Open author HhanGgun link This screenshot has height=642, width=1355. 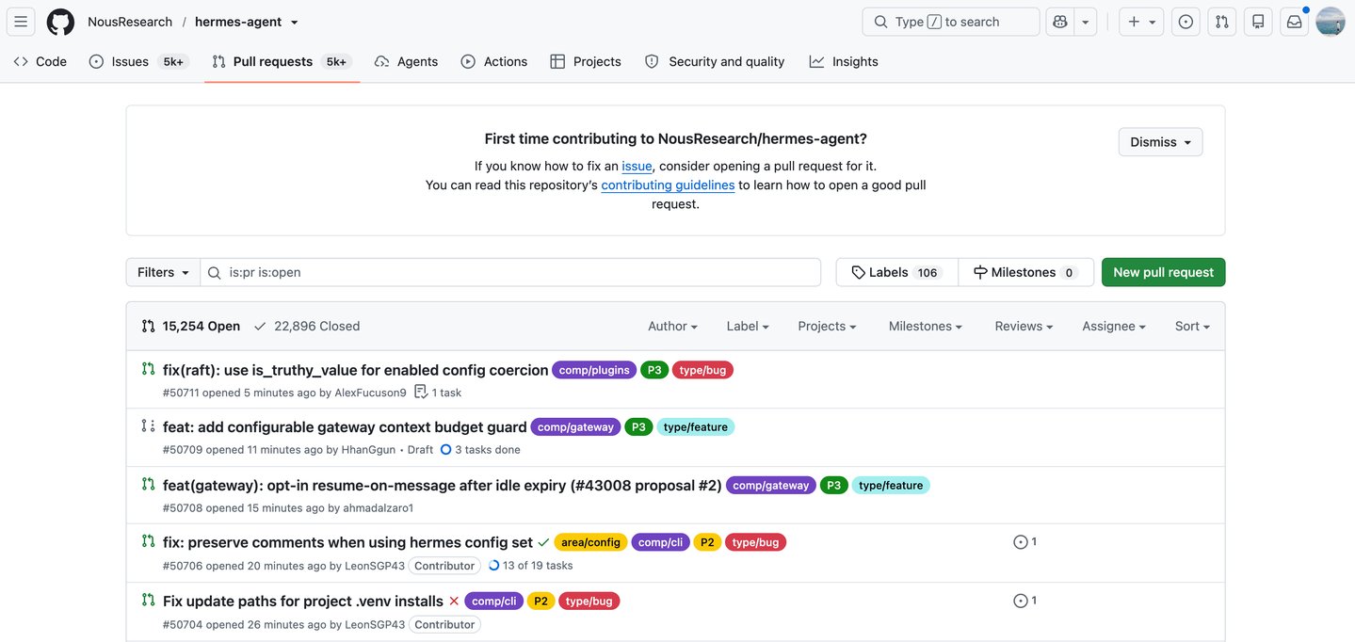pyautogui.click(x=368, y=450)
